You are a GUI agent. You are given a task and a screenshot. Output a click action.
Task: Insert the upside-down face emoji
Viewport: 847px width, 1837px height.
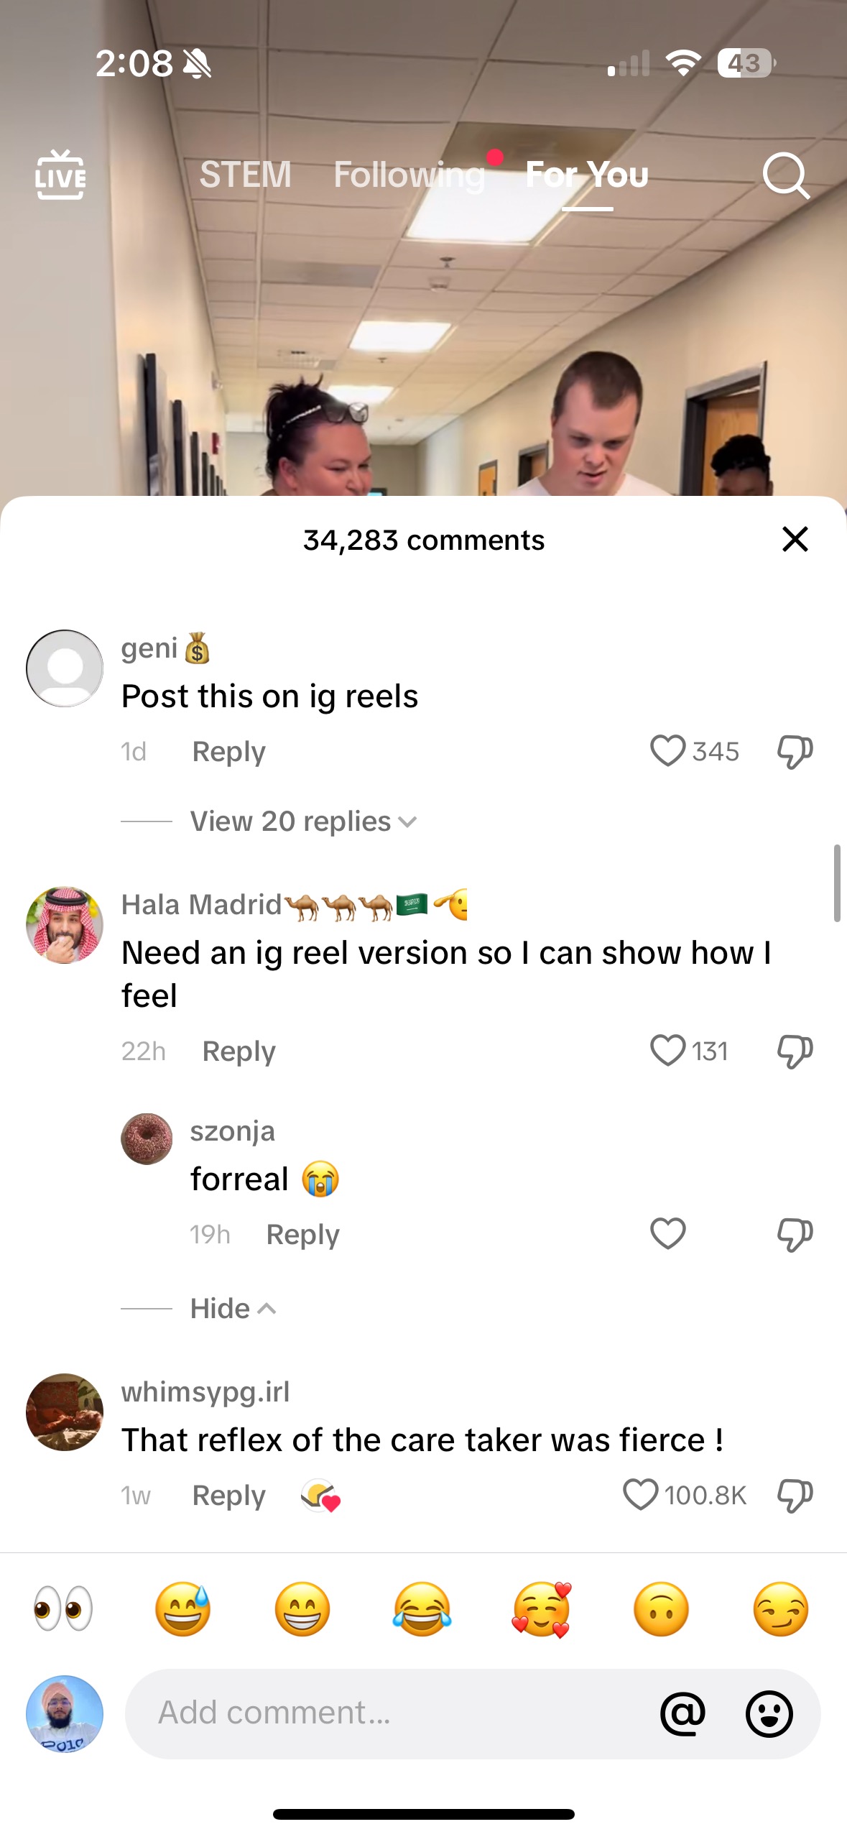661,1608
